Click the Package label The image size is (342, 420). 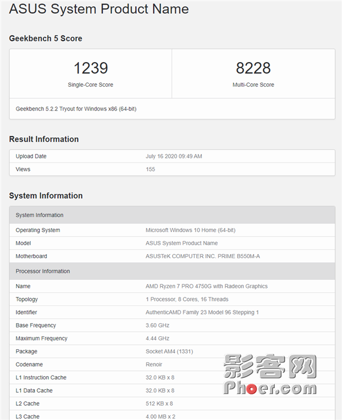tap(26, 352)
